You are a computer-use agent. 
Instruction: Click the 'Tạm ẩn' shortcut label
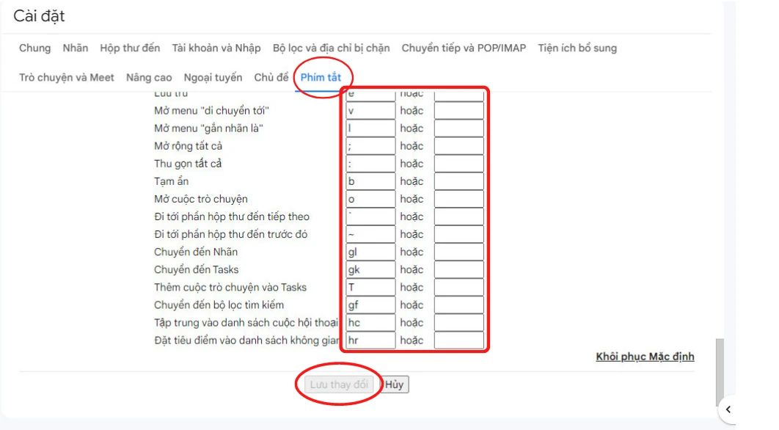point(172,181)
